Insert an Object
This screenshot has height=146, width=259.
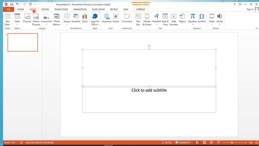[182, 18]
